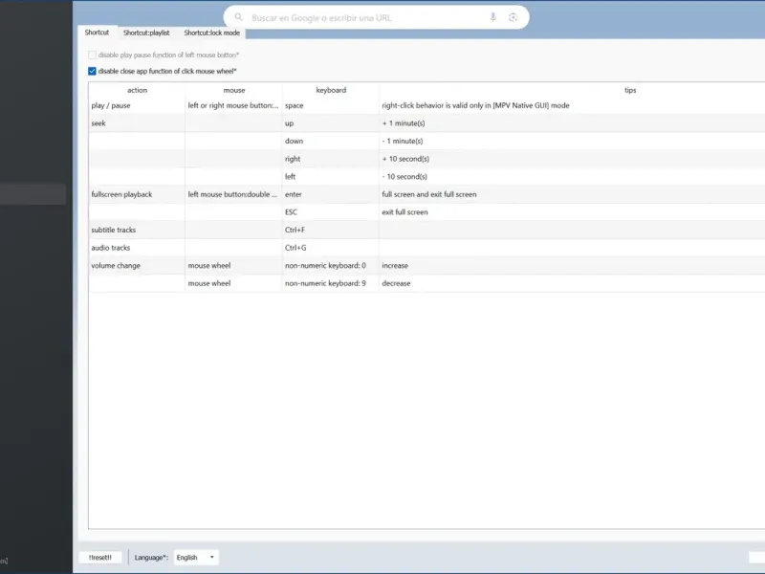This screenshot has height=574, width=765.
Task: Click the right keyboard cell
Action: pos(331,159)
